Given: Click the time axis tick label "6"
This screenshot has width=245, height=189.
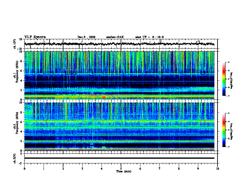Looking at the screenshot, I should coord(140,169).
